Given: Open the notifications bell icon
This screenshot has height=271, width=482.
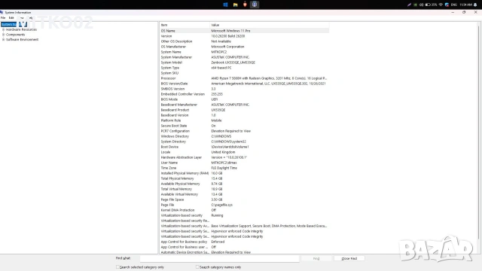Looking at the screenshot, I should click(x=475, y=5).
